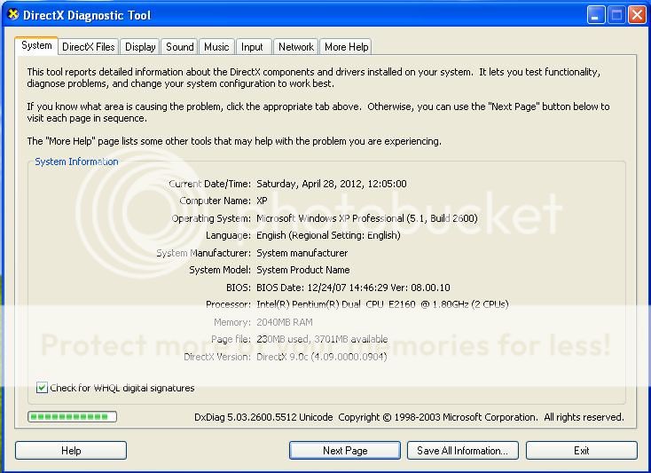Click the green progress bar

tap(72, 416)
